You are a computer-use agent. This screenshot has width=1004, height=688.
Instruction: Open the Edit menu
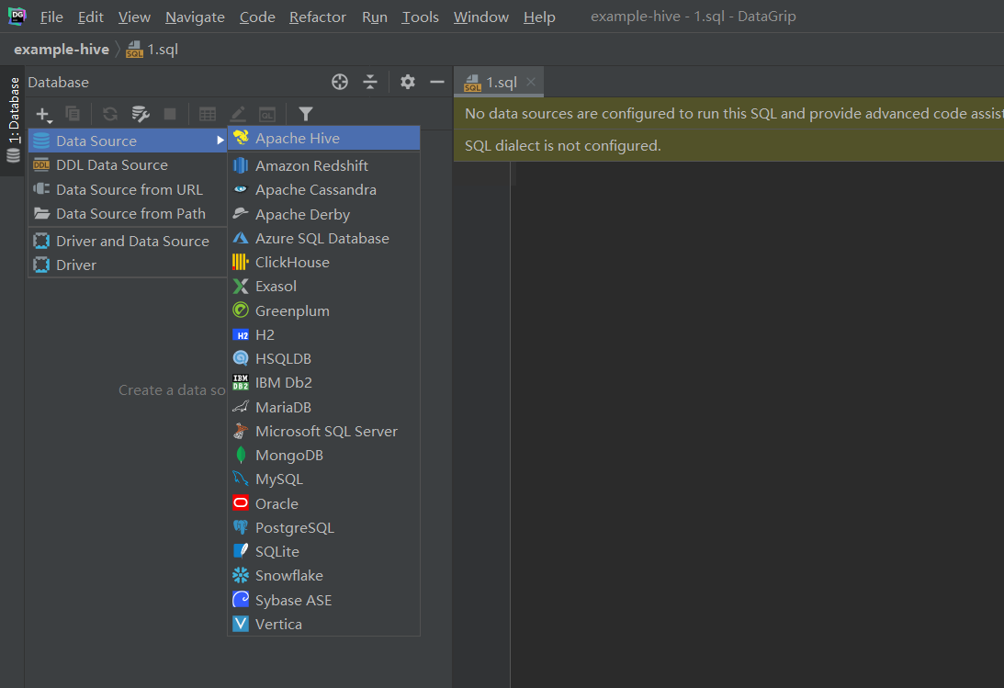[90, 17]
